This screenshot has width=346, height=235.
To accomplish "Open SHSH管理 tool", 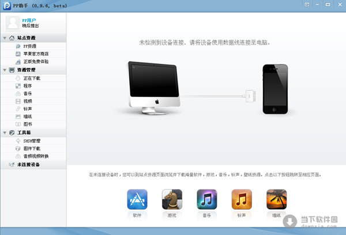I will pos(33,141).
